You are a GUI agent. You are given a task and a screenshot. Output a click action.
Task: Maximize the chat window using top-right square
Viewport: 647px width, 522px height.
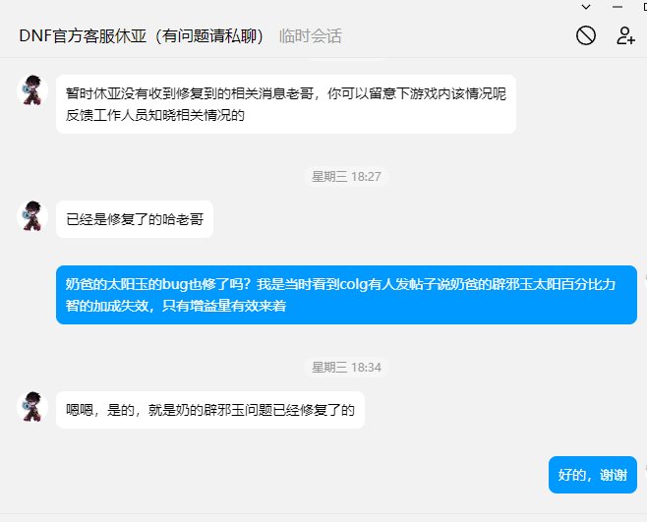click(644, 7)
